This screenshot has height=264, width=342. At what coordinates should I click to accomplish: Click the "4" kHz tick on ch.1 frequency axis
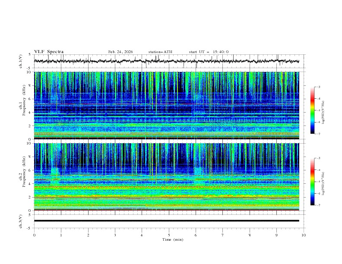(x=30, y=113)
